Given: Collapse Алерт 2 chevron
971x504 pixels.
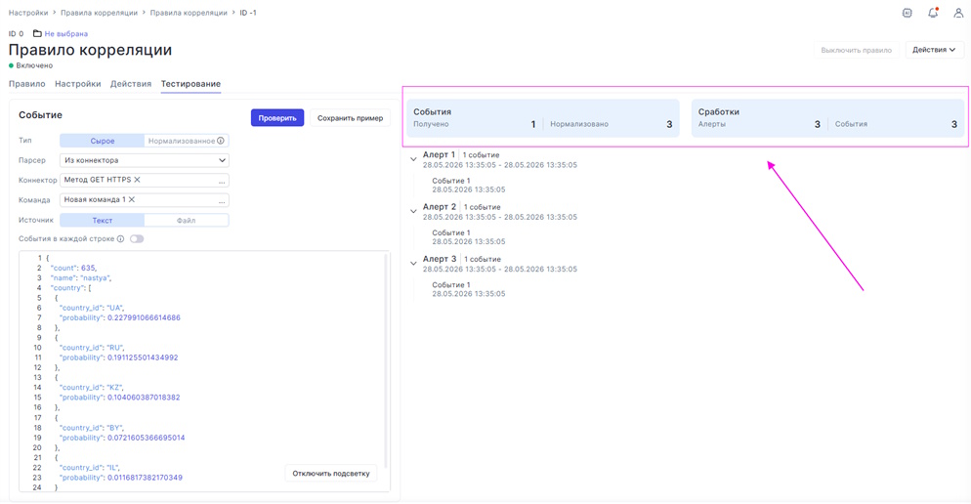Looking at the screenshot, I should [x=413, y=211].
